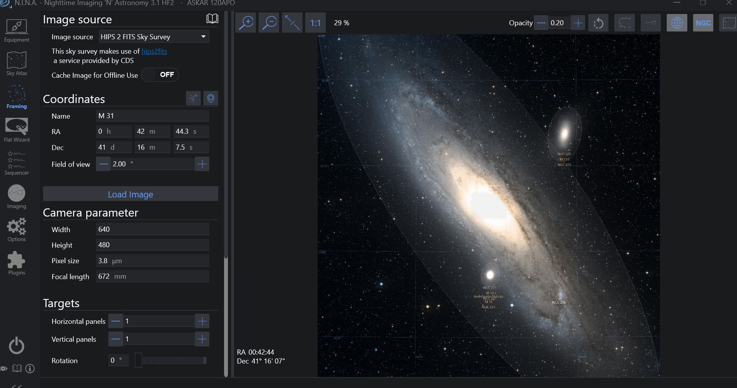737x388 pixels.
Task: Toggle the globe grid overlay button
Action: [x=677, y=23]
